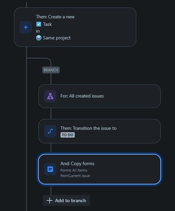Open the Create a new Task action
Image resolution: width=175 pixels, height=211 pixels.
tap(75, 27)
